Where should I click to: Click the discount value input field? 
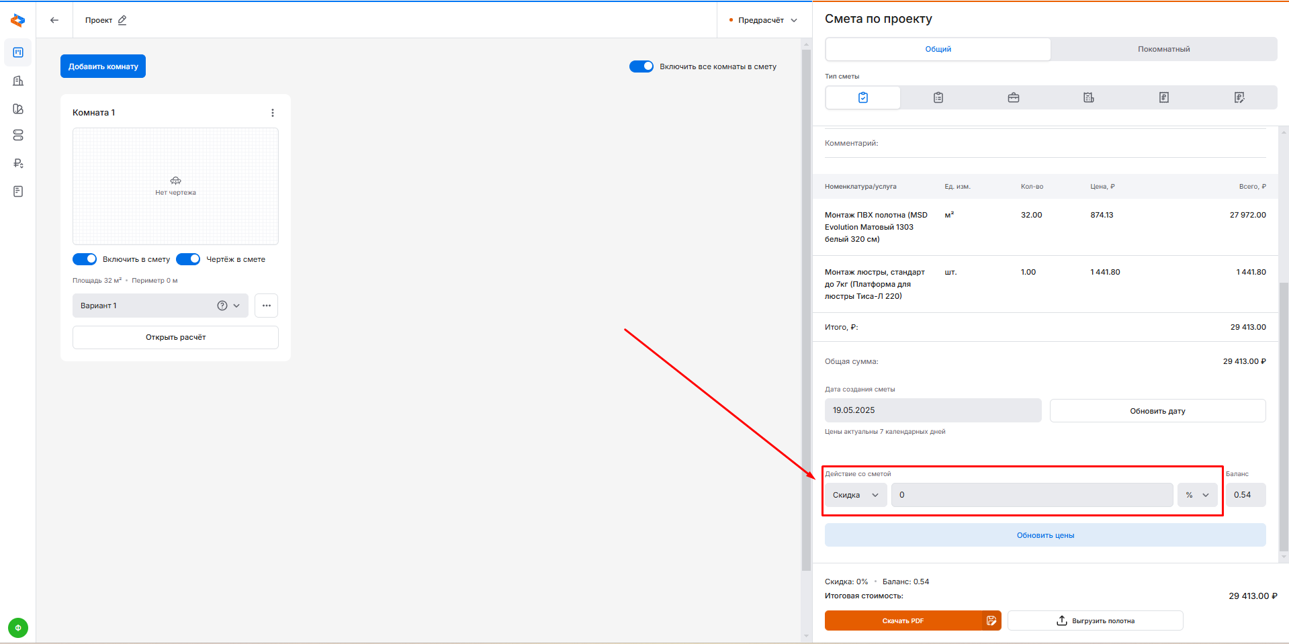pos(1031,495)
